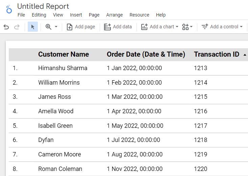Click transaction ID 1216
The image size is (248, 176).
(201, 111)
